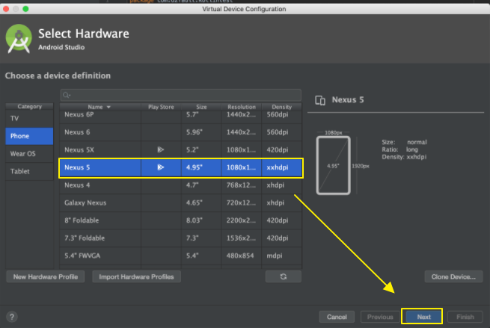Select the Nexus 6 device row
Image resolution: width=490 pixels, height=328 pixels.
pyautogui.click(x=180, y=132)
